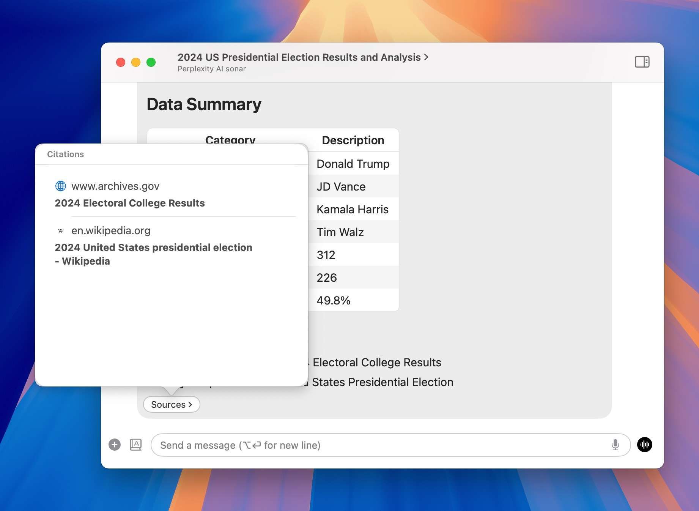Click the en.wikipedia.org domain text
This screenshot has width=699, height=511.
pos(111,230)
